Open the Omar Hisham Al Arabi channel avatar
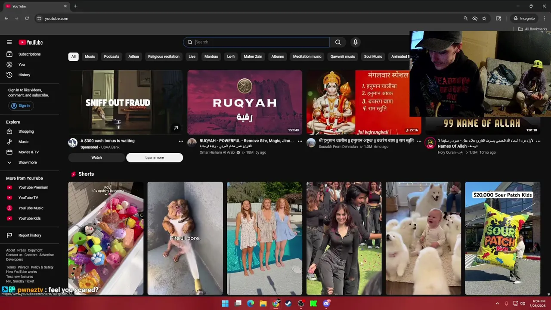The width and height of the screenshot is (551, 310). pyautogui.click(x=192, y=143)
